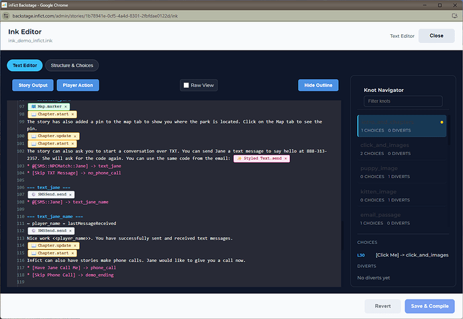Viewport: 463px width, 319px height.
Task: Remove the Map.marker tag on line 97
Action: 66,106
